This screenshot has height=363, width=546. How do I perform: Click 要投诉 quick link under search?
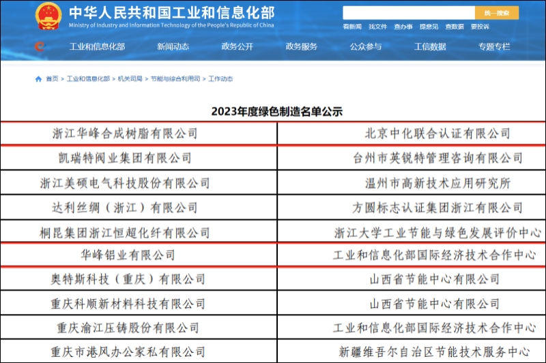[480, 27]
